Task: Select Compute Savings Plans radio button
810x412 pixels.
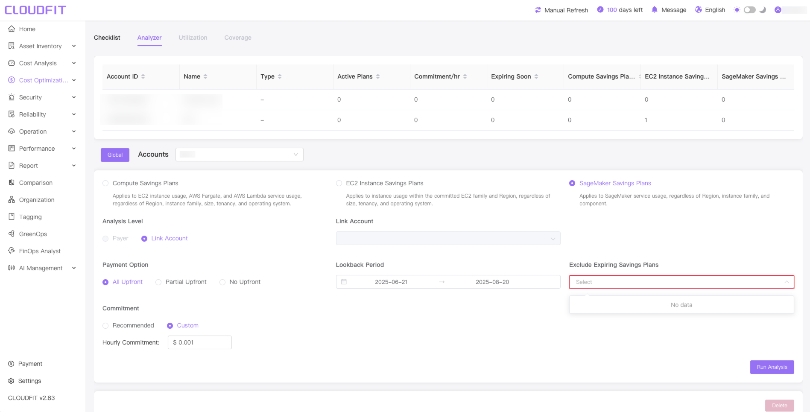Action: 105,183
